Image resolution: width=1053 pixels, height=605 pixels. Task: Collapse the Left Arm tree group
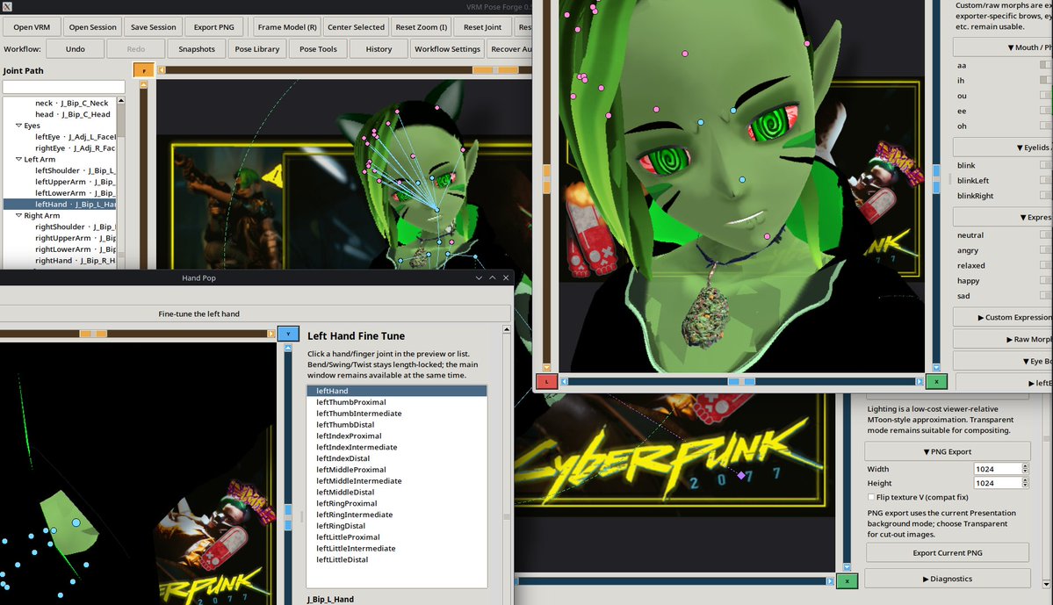[x=18, y=159]
